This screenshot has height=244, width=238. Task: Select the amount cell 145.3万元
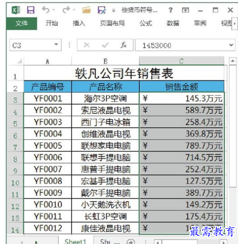click(181, 98)
